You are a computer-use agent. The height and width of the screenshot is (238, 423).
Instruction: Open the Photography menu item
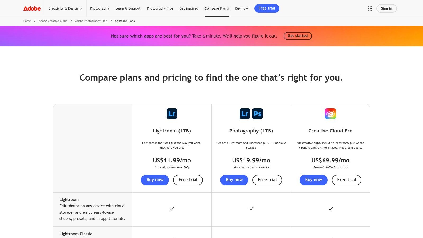coord(99,8)
